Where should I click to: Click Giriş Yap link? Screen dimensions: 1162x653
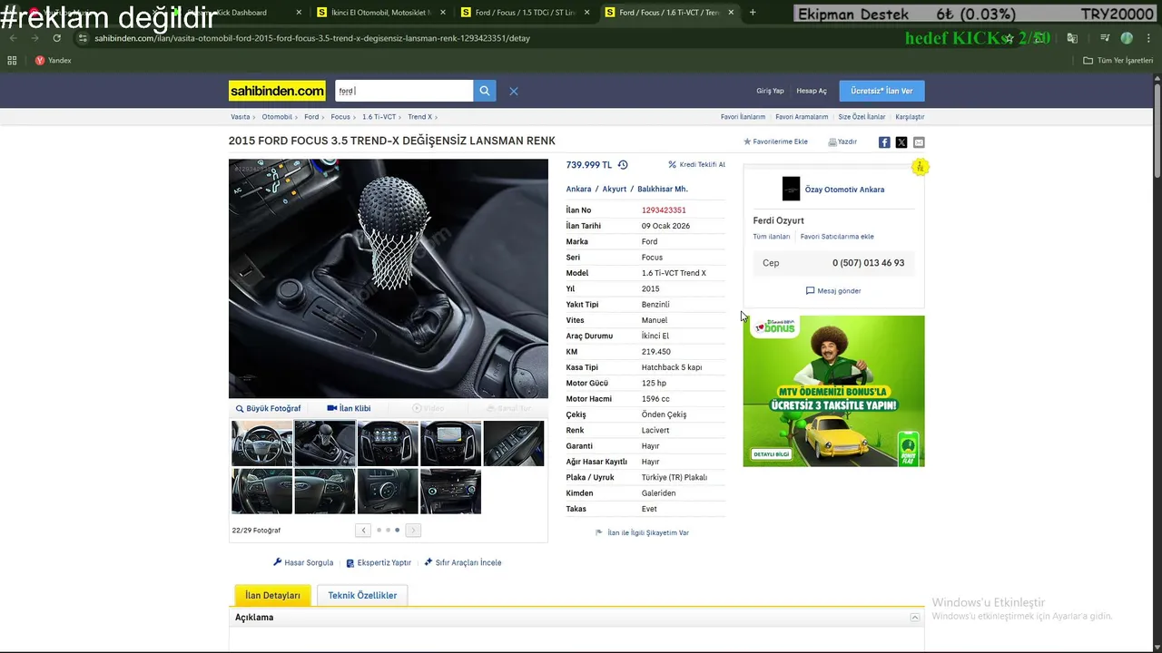770,91
